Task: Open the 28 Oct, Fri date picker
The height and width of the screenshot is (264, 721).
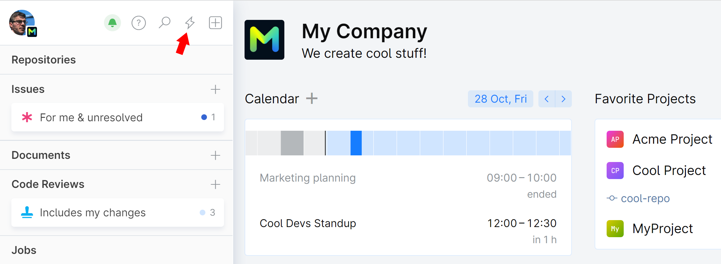Action: tap(500, 99)
